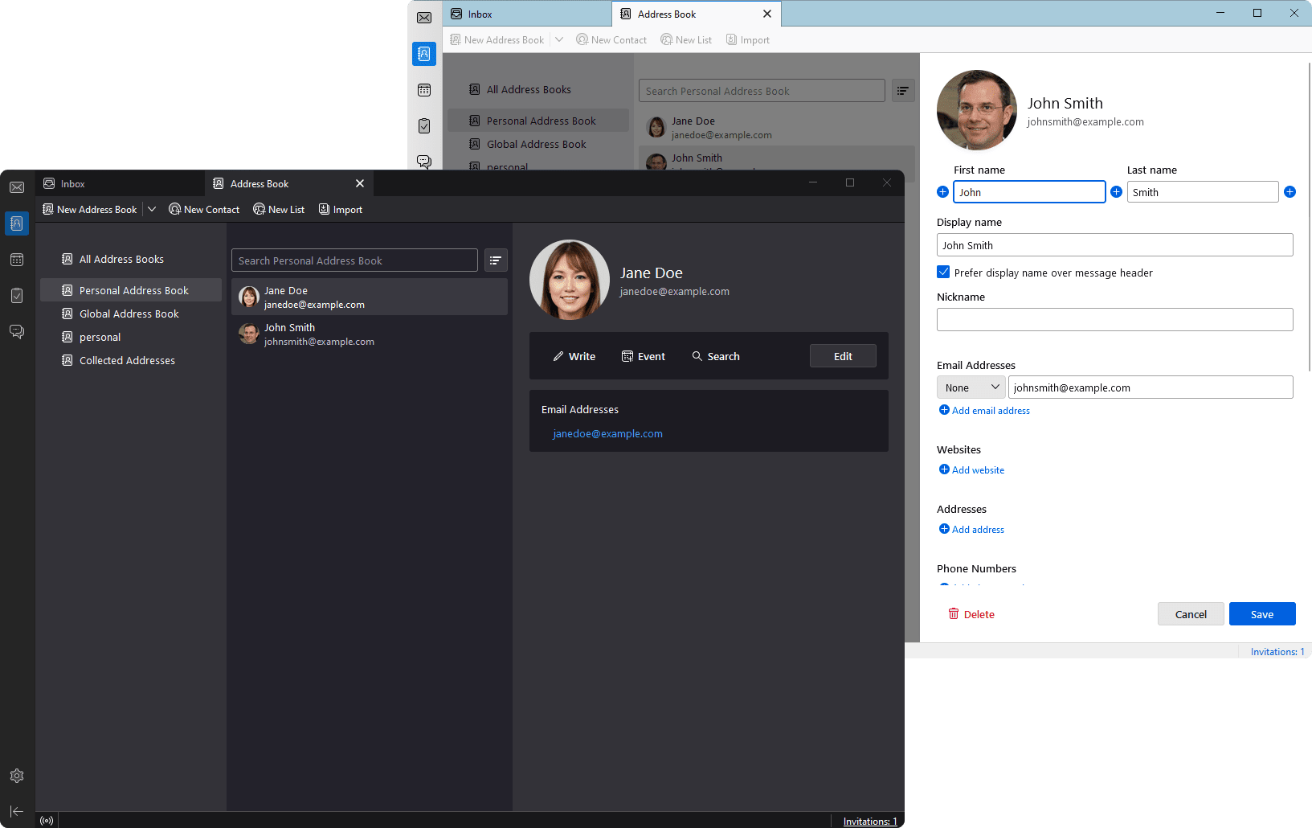This screenshot has height=828, width=1312.
Task: Switch to the Inbox tab
Action: (x=72, y=183)
